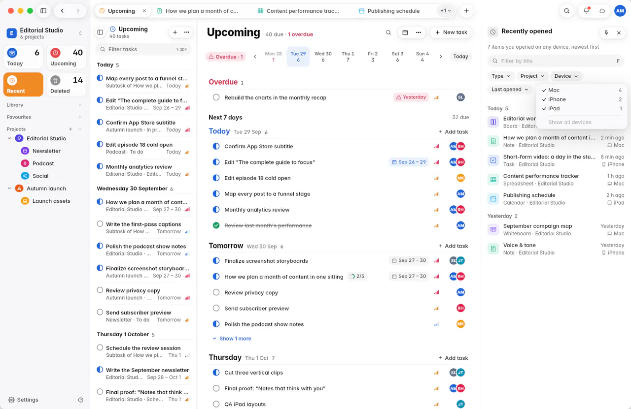Jump to Today in the date strip
The width and height of the screenshot is (631, 409).
click(460, 57)
